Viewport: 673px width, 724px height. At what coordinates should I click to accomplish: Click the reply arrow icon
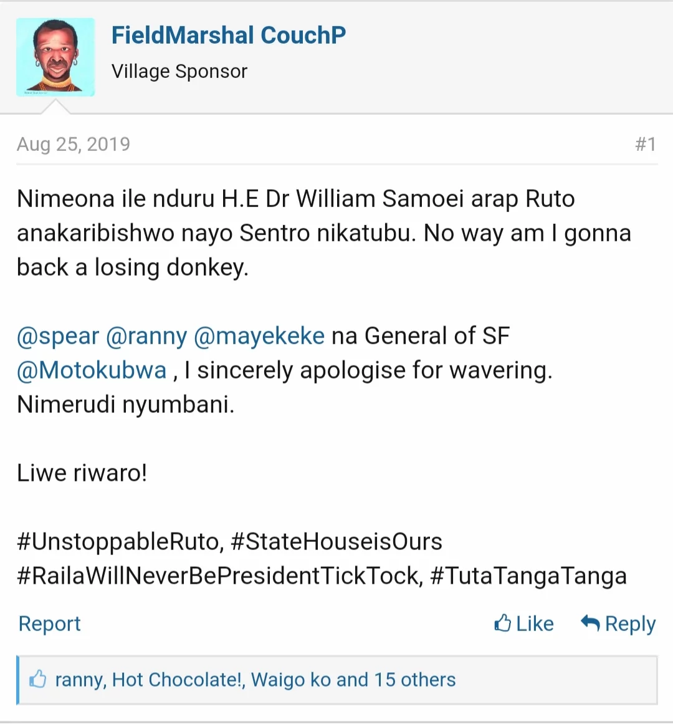point(589,623)
